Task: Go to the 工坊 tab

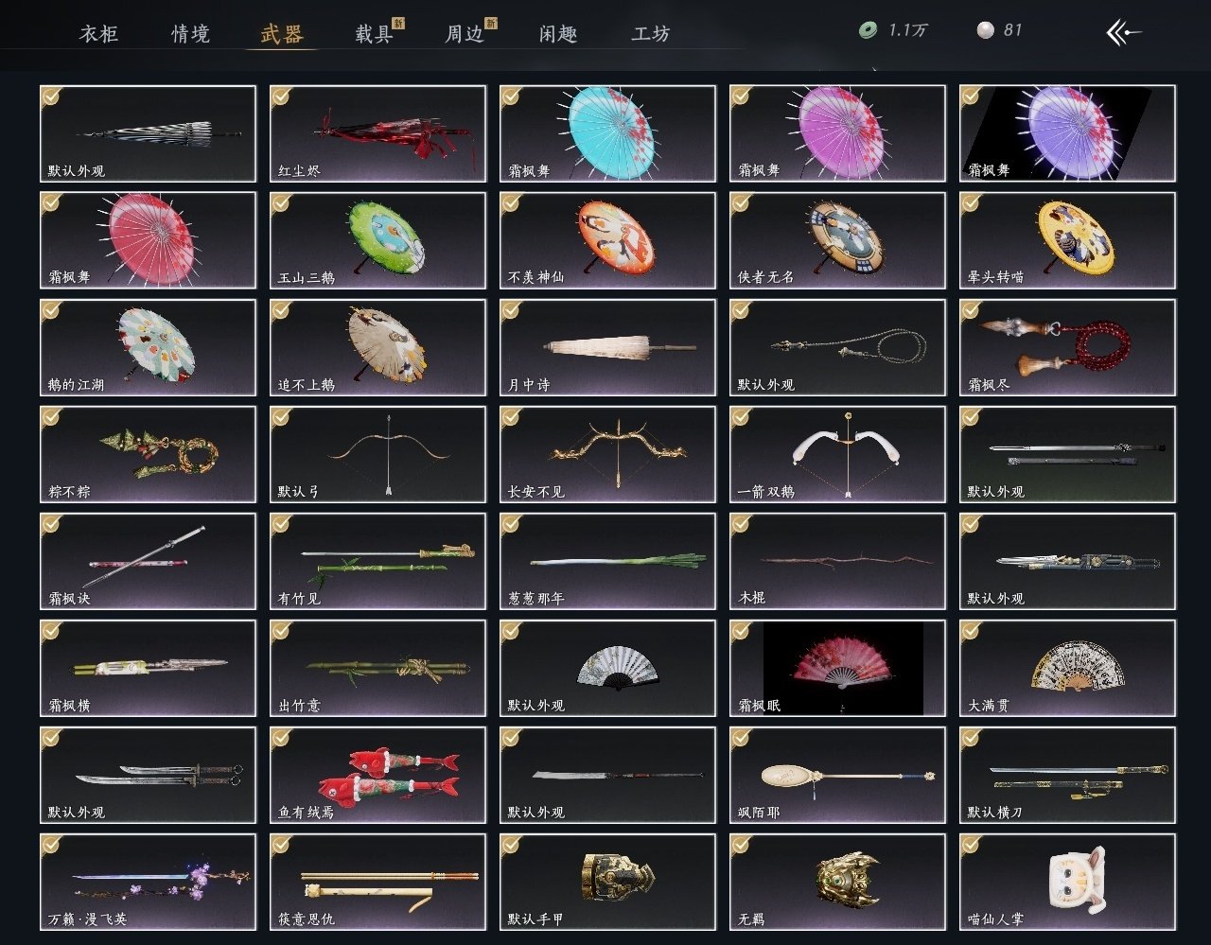Action: coord(650,34)
